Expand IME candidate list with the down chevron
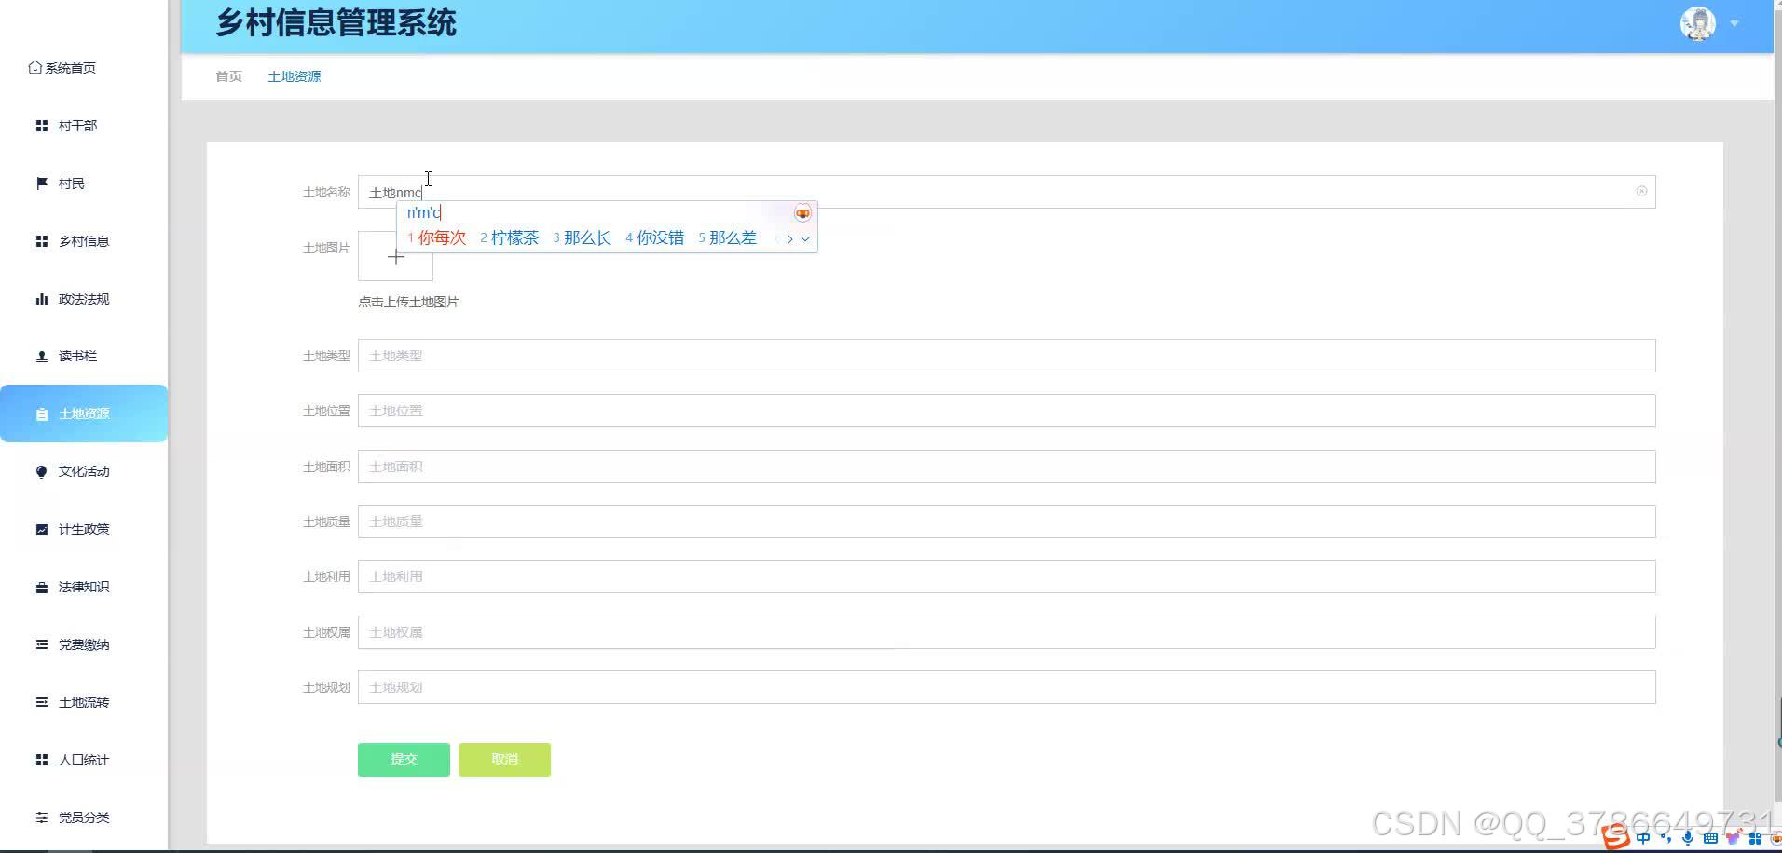Viewport: 1782px width, 853px height. click(805, 239)
